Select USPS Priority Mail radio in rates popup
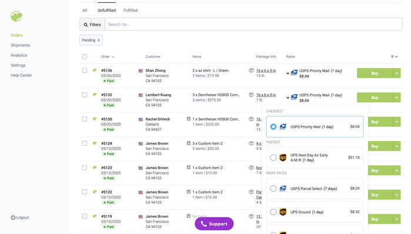This screenshot has height=234, width=411. [x=273, y=126]
